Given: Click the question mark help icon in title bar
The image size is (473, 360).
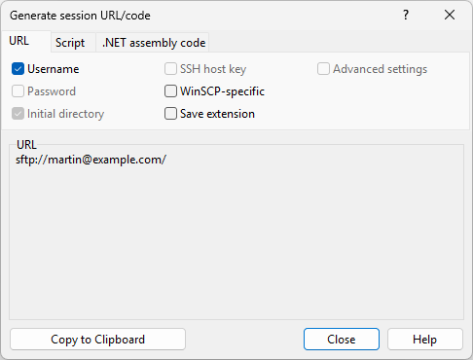Looking at the screenshot, I should [x=406, y=15].
